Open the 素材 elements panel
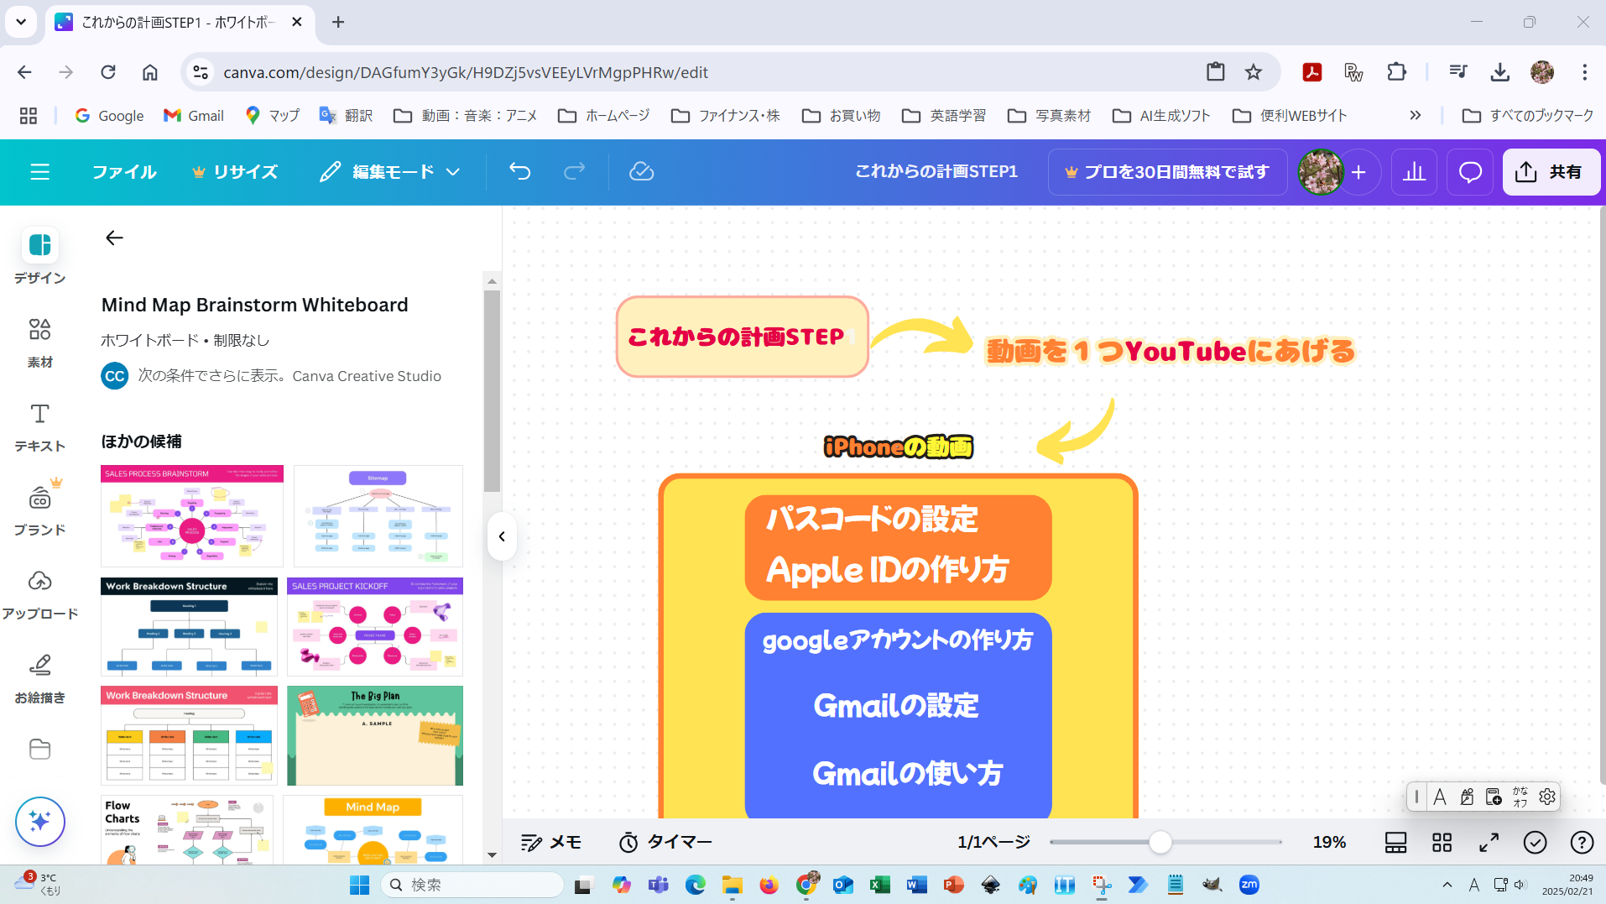The width and height of the screenshot is (1606, 904). 39,342
